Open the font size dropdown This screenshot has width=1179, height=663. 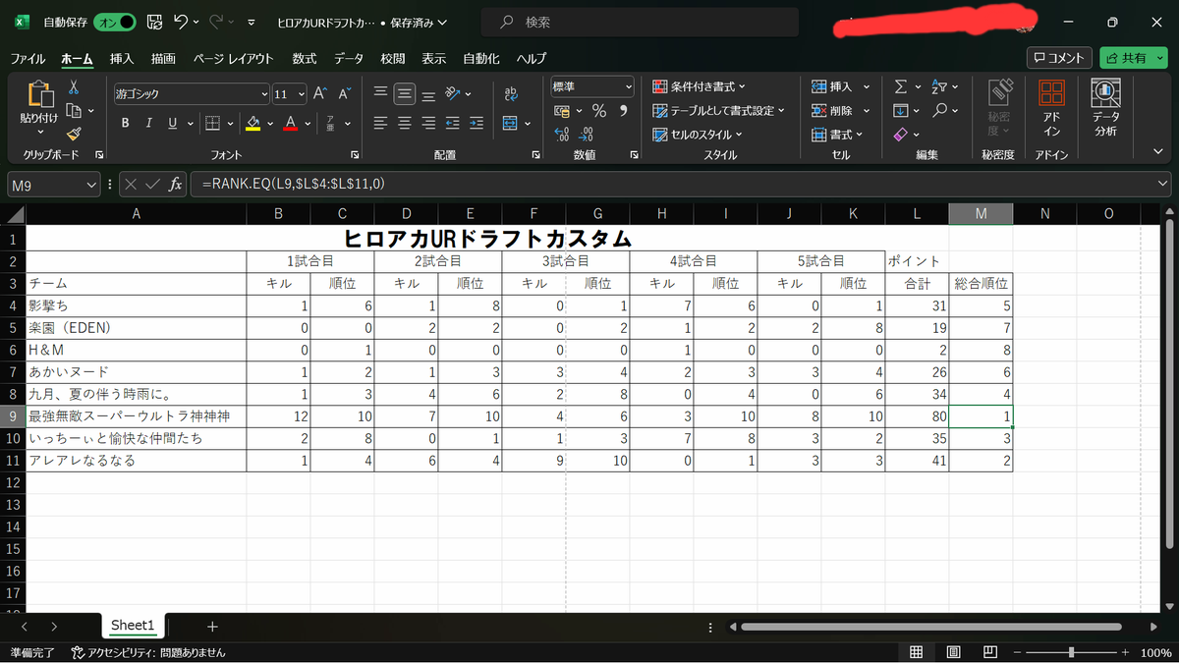click(x=301, y=94)
